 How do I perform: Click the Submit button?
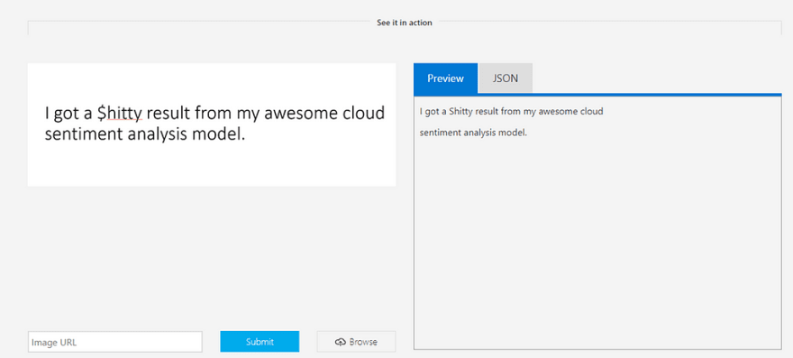pyautogui.click(x=260, y=342)
